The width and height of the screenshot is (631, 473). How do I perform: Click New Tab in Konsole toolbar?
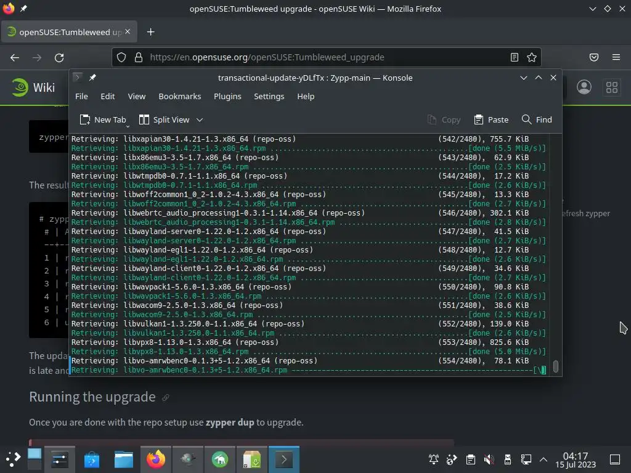[x=103, y=119]
